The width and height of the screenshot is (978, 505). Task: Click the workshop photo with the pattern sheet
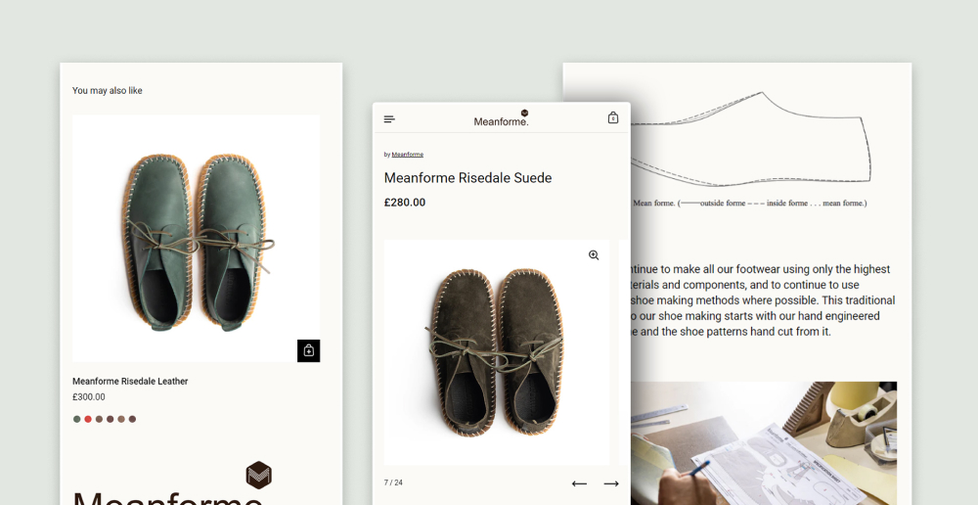pos(764,443)
